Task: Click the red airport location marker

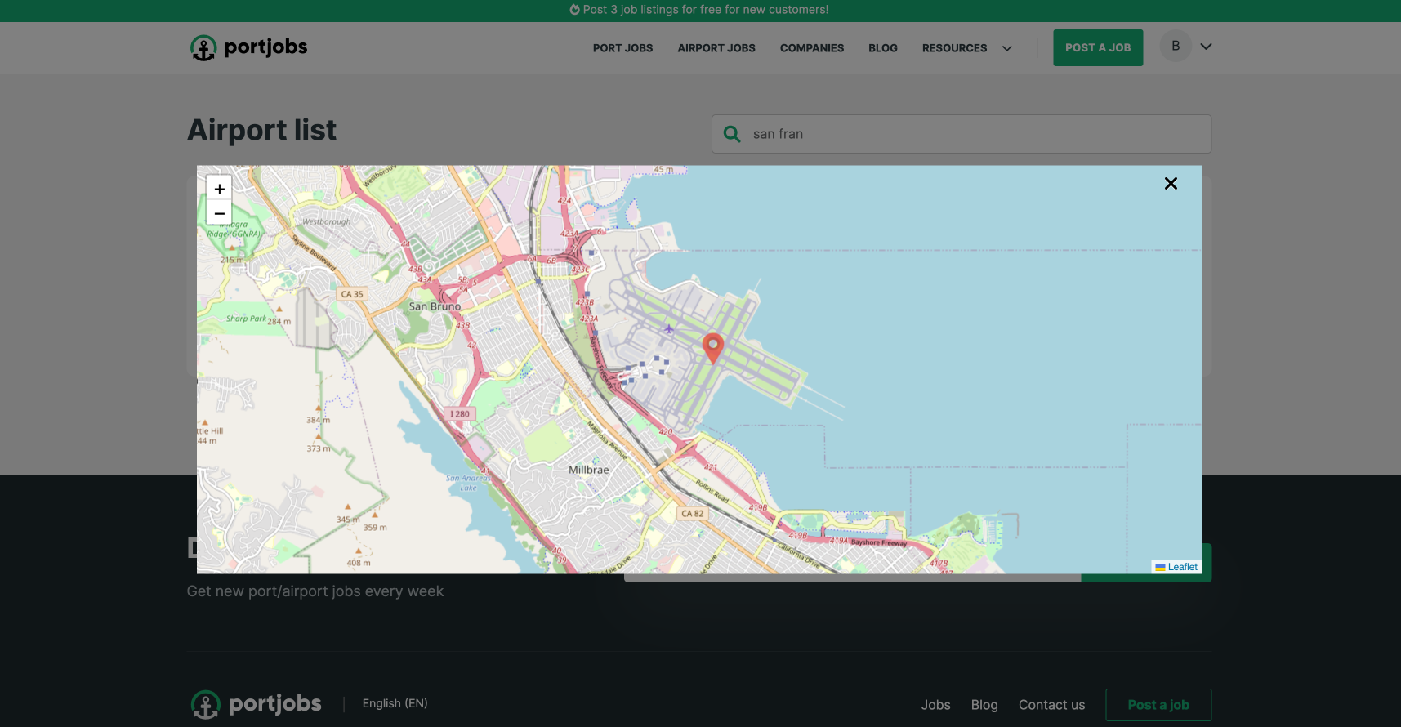Action: 713,348
